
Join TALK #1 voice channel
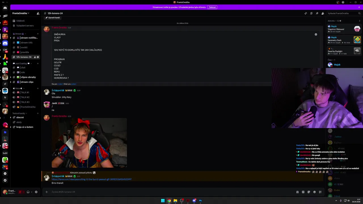26,92
